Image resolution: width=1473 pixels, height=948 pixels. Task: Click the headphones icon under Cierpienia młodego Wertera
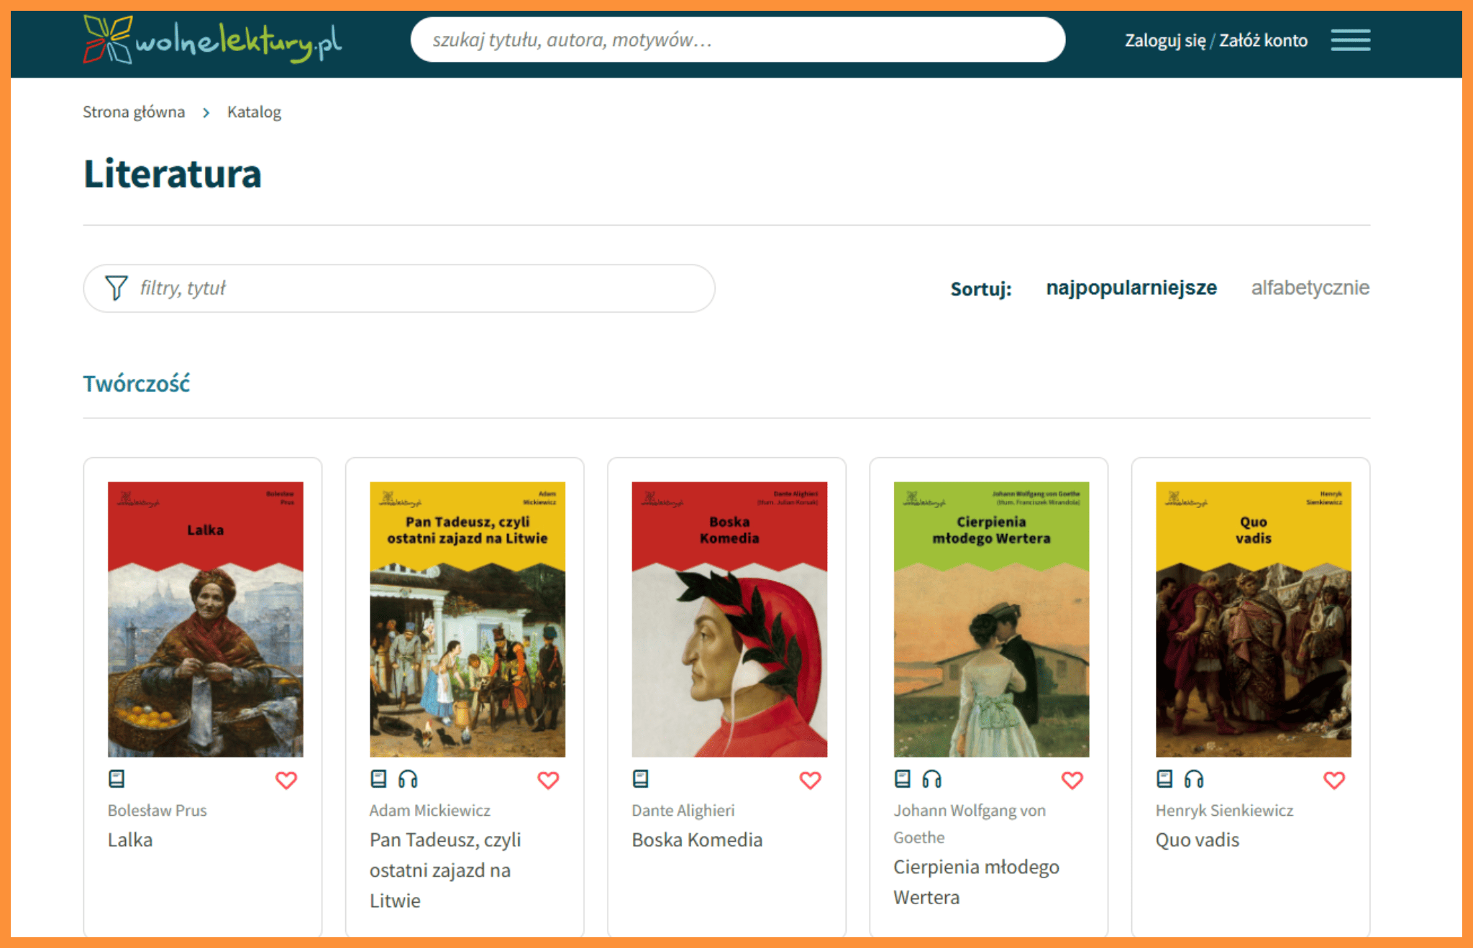click(932, 778)
